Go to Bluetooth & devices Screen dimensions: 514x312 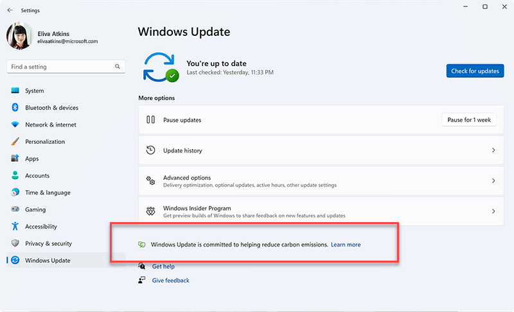pos(66,108)
